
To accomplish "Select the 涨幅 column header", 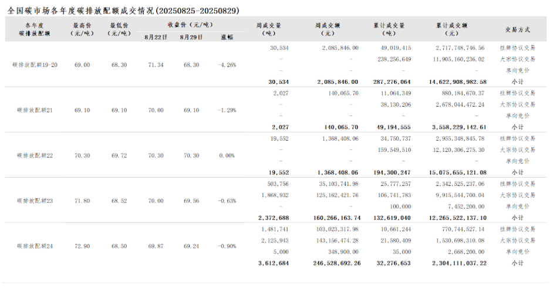I will pyautogui.click(x=227, y=37).
